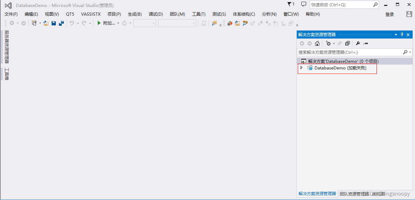This screenshot has height=200, width=415.
Task: Open the 文件(F) menu
Action: click(x=11, y=14)
